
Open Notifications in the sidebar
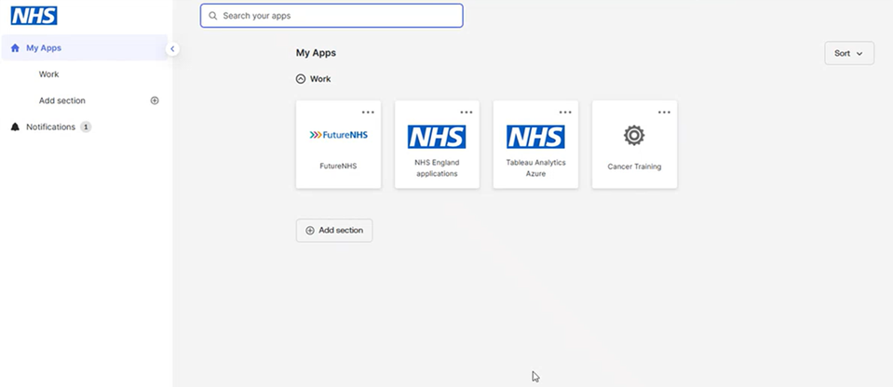tap(50, 127)
